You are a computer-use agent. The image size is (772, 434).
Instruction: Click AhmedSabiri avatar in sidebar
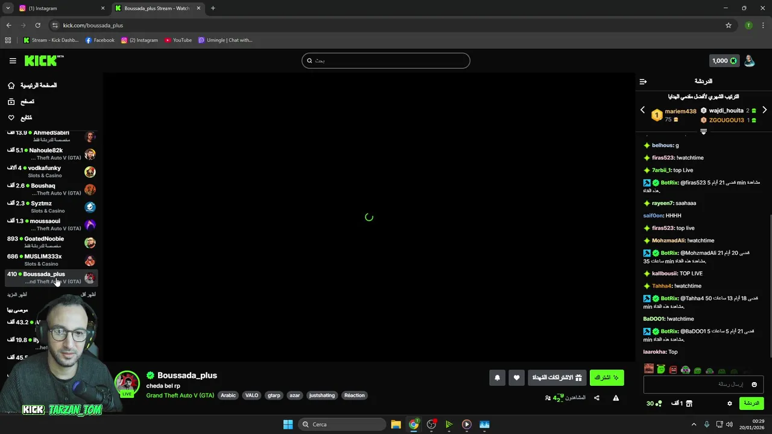tap(90, 136)
